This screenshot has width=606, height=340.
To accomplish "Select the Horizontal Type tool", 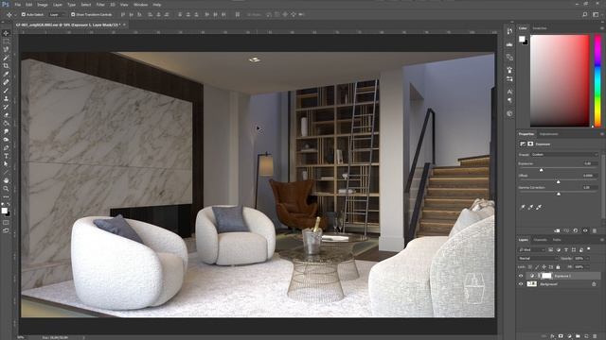I will pyautogui.click(x=6, y=156).
